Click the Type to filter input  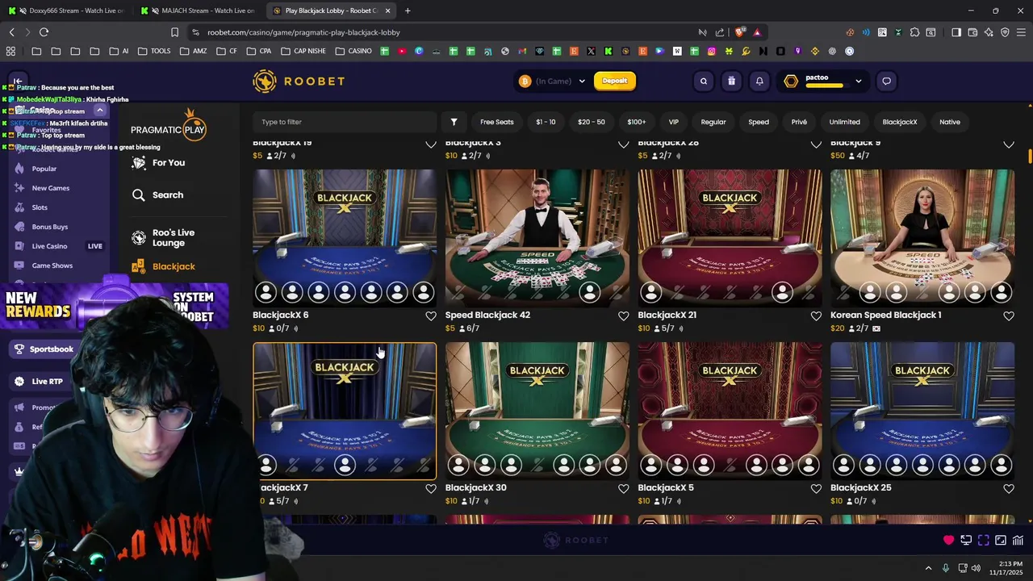tap(345, 122)
